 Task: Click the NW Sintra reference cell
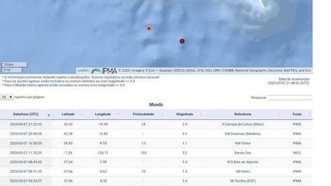point(243,143)
